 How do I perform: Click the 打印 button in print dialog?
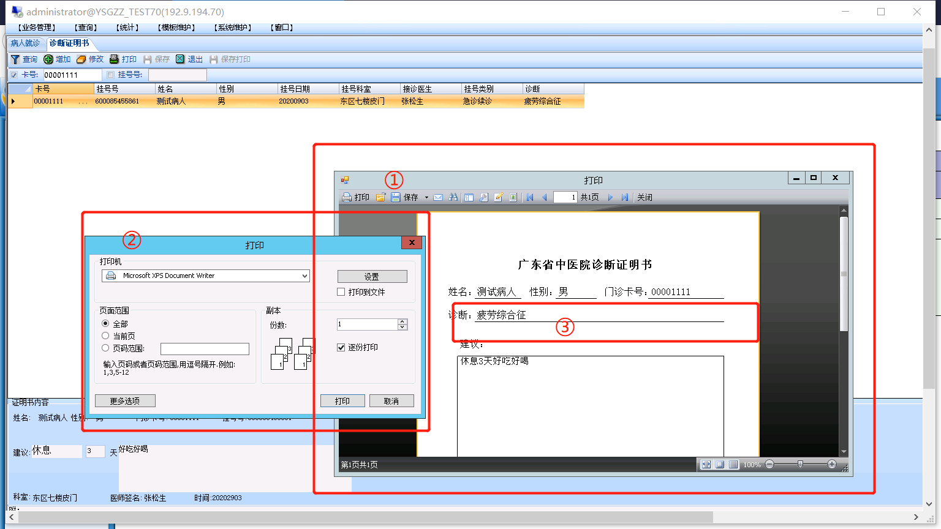pos(342,401)
